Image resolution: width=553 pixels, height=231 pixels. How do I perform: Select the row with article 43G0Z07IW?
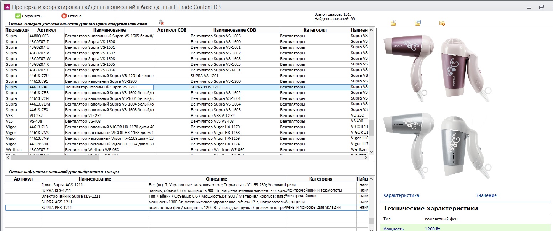(187, 59)
